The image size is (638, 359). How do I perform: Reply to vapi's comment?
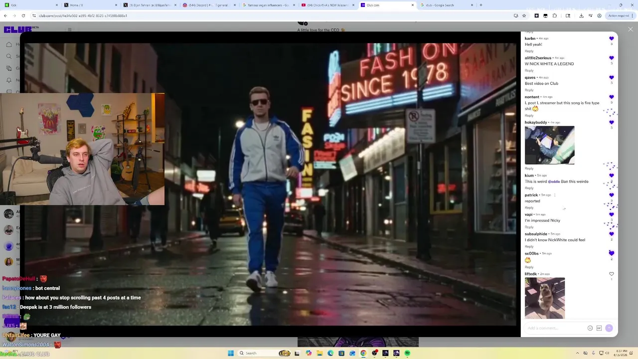pos(529,227)
